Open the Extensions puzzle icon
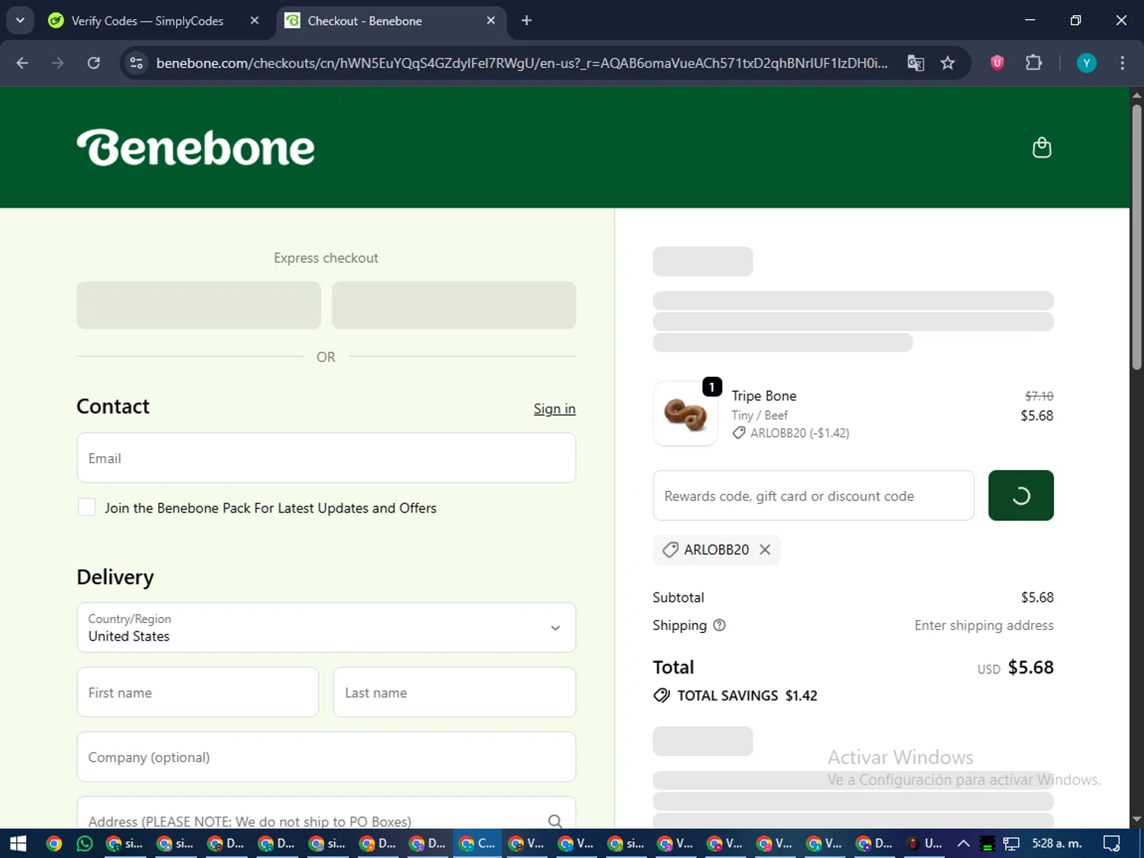The height and width of the screenshot is (858, 1144). [x=1033, y=63]
